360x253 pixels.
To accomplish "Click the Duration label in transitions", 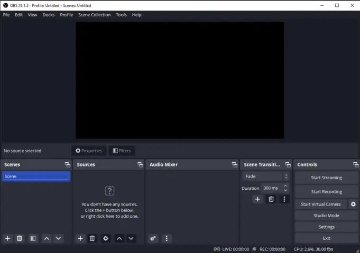I will 250,188.
